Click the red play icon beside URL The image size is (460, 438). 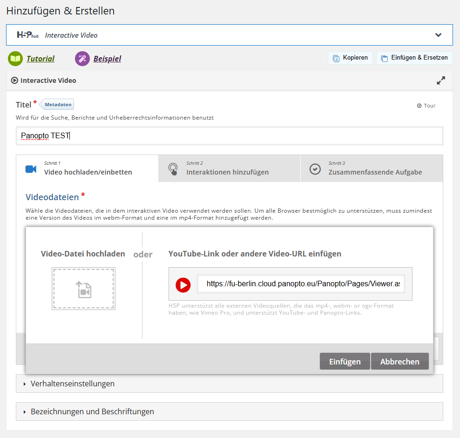(183, 285)
